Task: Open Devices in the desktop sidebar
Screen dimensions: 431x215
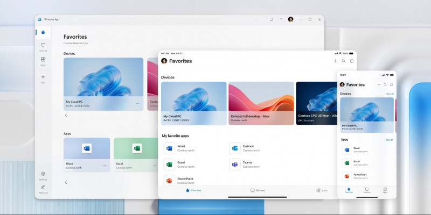Action: (x=43, y=47)
